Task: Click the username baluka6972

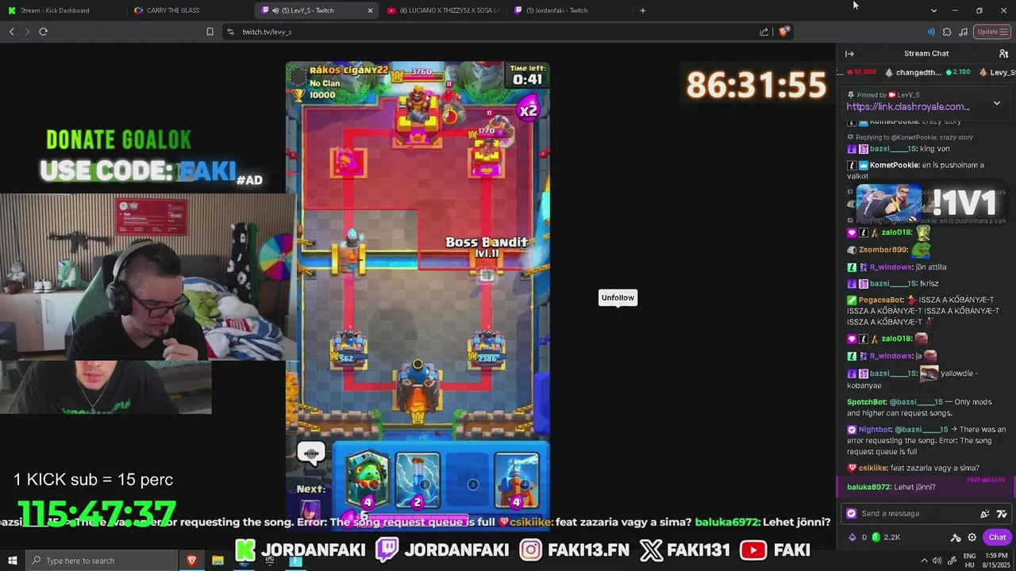Action: [868, 487]
